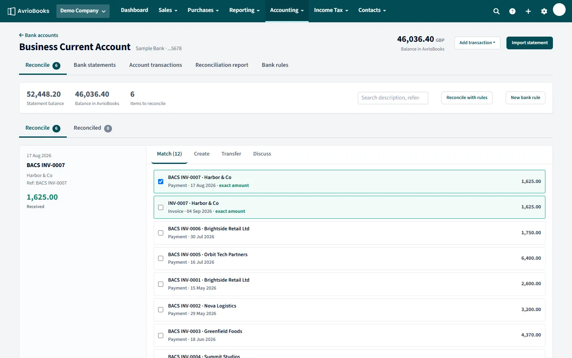Open the settings gear icon
This screenshot has width=572, height=358.
tap(544, 11)
